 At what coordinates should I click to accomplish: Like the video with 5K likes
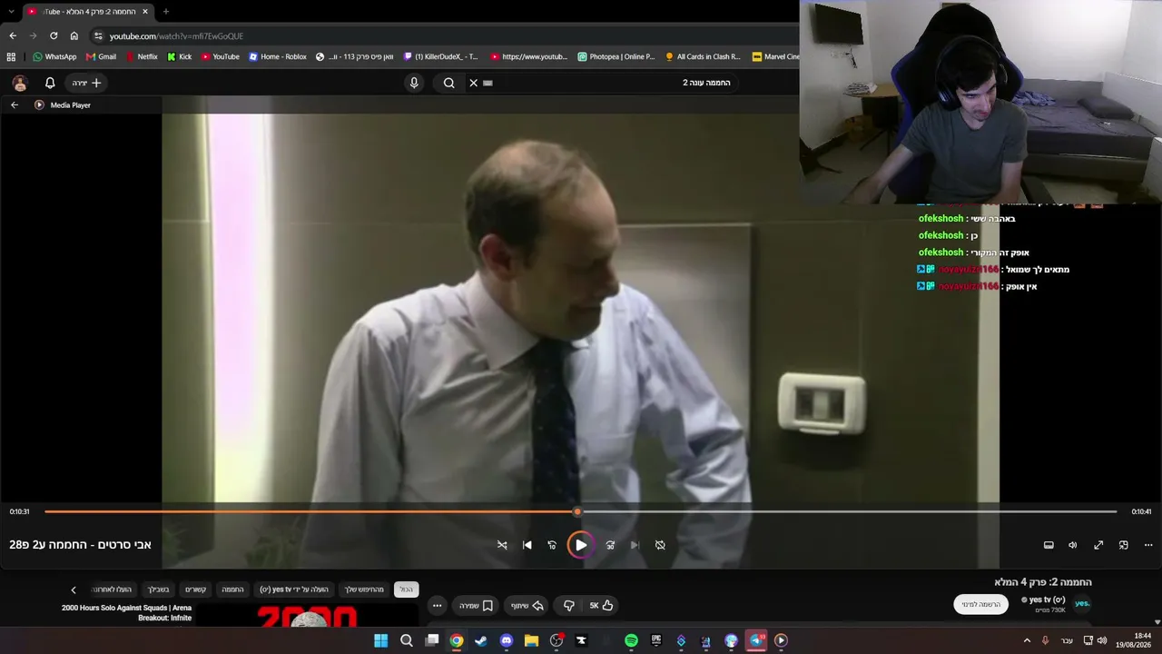click(x=601, y=606)
